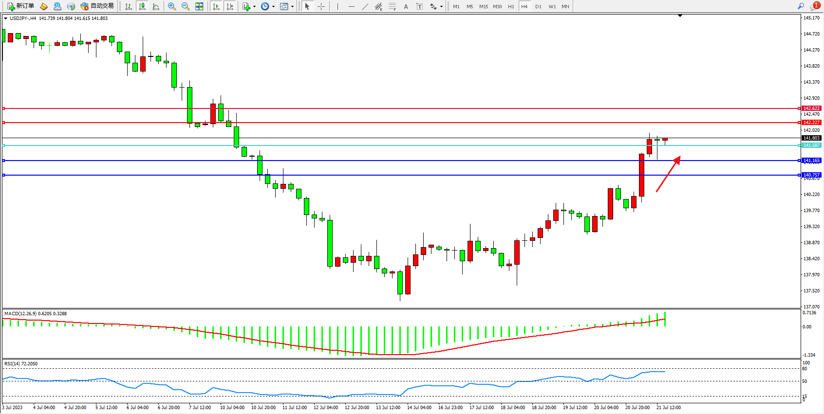This screenshot has height=414, width=824.
Task: Click the red 142.622 horizontal line
Action: [390, 108]
